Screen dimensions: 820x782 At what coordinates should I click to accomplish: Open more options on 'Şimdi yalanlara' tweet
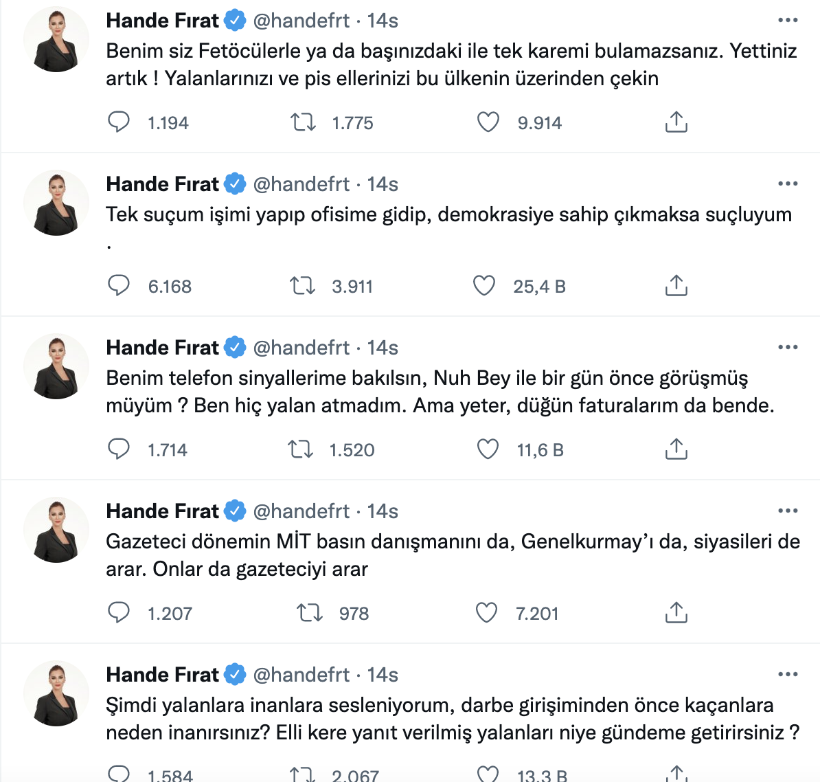788,675
